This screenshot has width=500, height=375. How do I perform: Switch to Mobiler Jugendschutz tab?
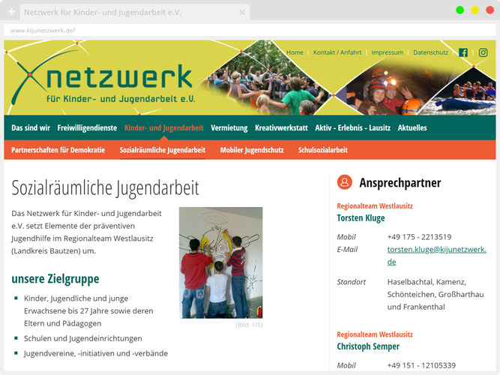pos(252,150)
